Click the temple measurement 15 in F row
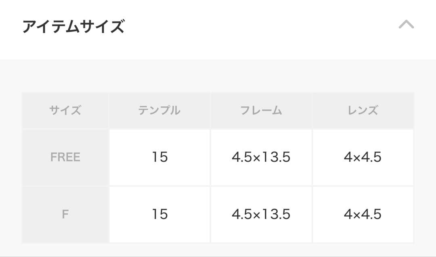This screenshot has height=257, width=436. point(159,214)
